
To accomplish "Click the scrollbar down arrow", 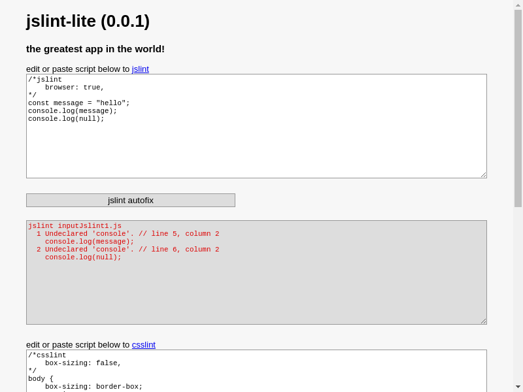I will coord(518,387).
